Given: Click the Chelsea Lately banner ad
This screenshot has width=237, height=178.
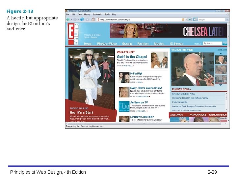Looking at the screenshot, I should [x=169, y=31].
